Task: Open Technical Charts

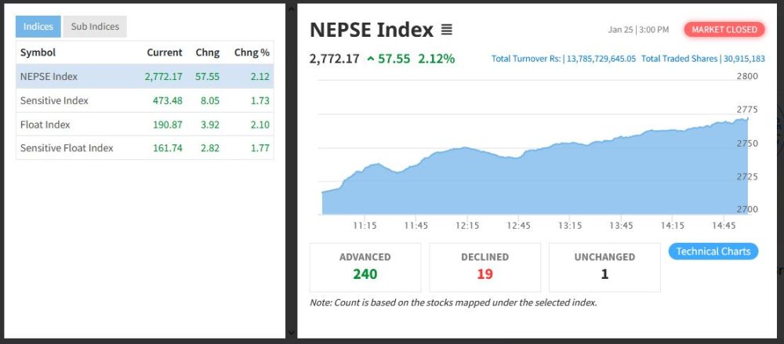Action: (713, 252)
